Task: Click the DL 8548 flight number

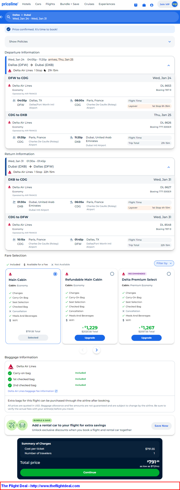Action: click(165, 225)
